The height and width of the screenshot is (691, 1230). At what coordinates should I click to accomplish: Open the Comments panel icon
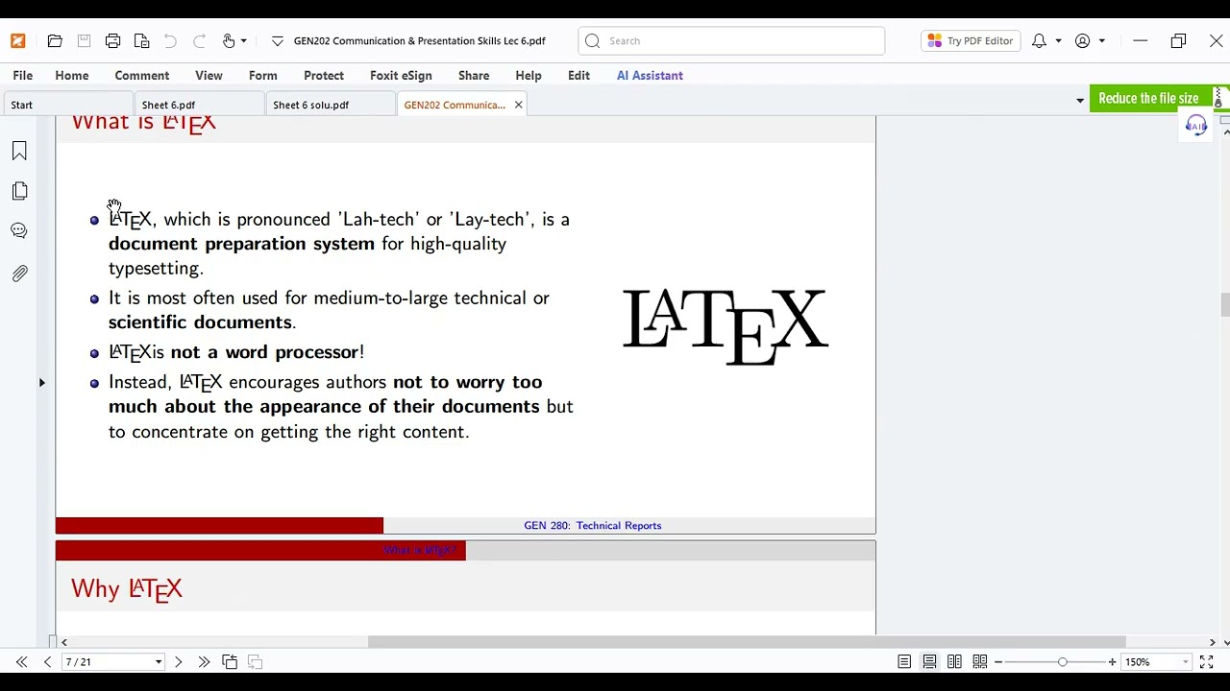pyautogui.click(x=19, y=231)
